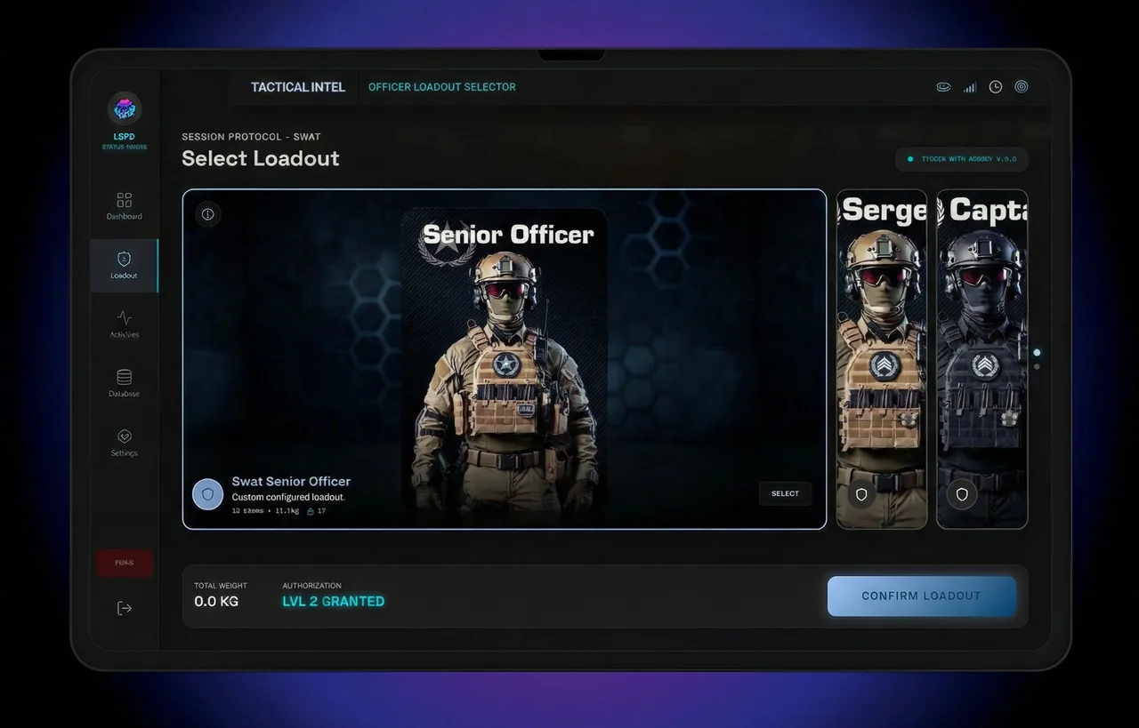
Task: Click the radar target icon top right
Action: [x=1022, y=87]
